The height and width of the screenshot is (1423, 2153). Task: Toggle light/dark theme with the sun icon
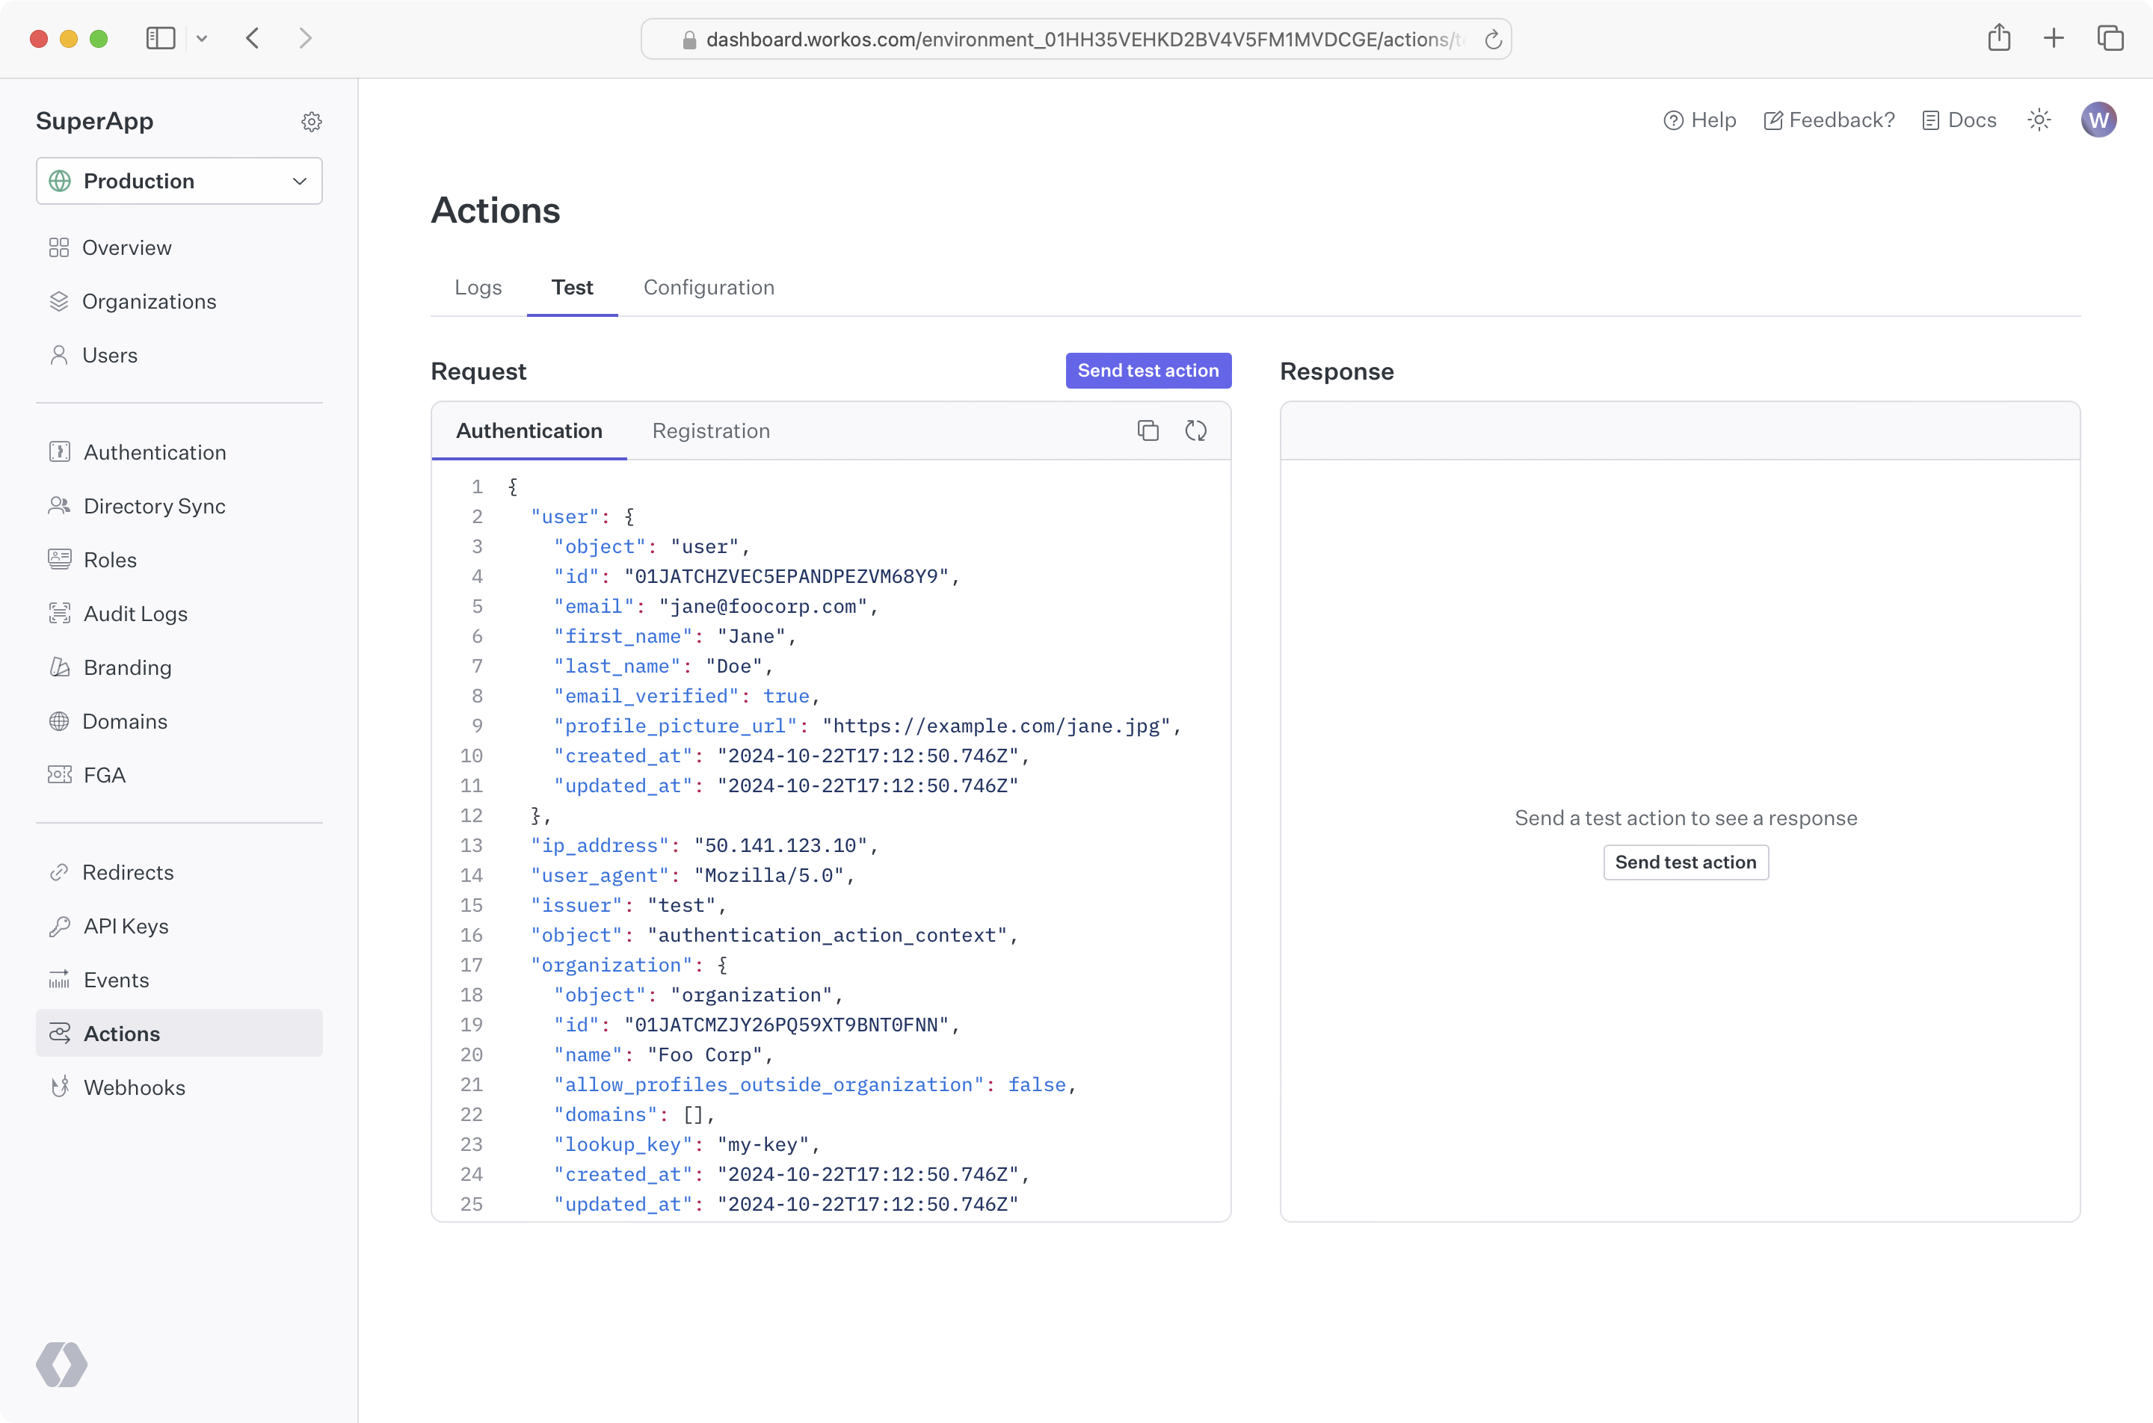2039,119
